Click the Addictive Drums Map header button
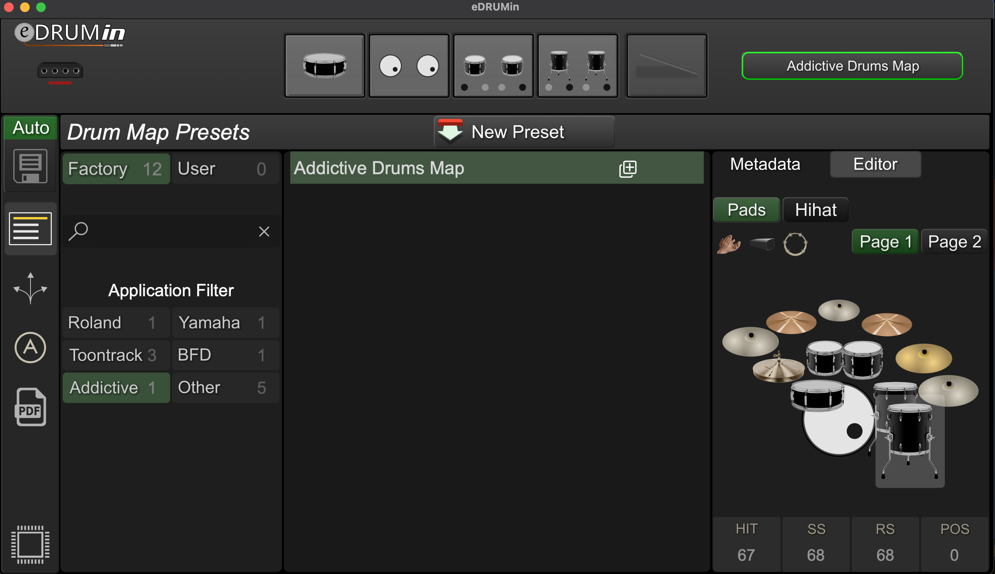 pos(852,66)
